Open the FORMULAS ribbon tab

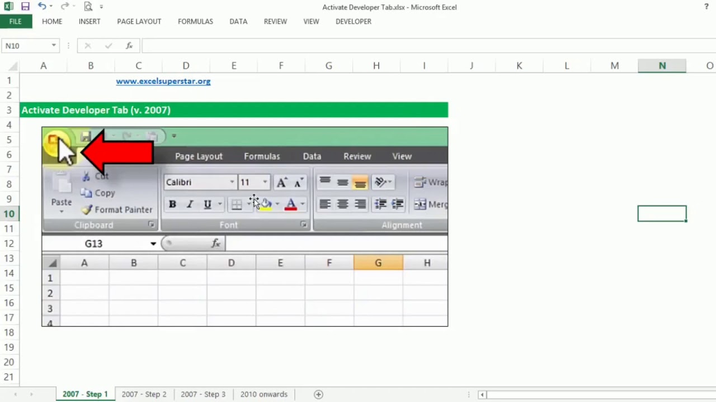click(x=195, y=21)
